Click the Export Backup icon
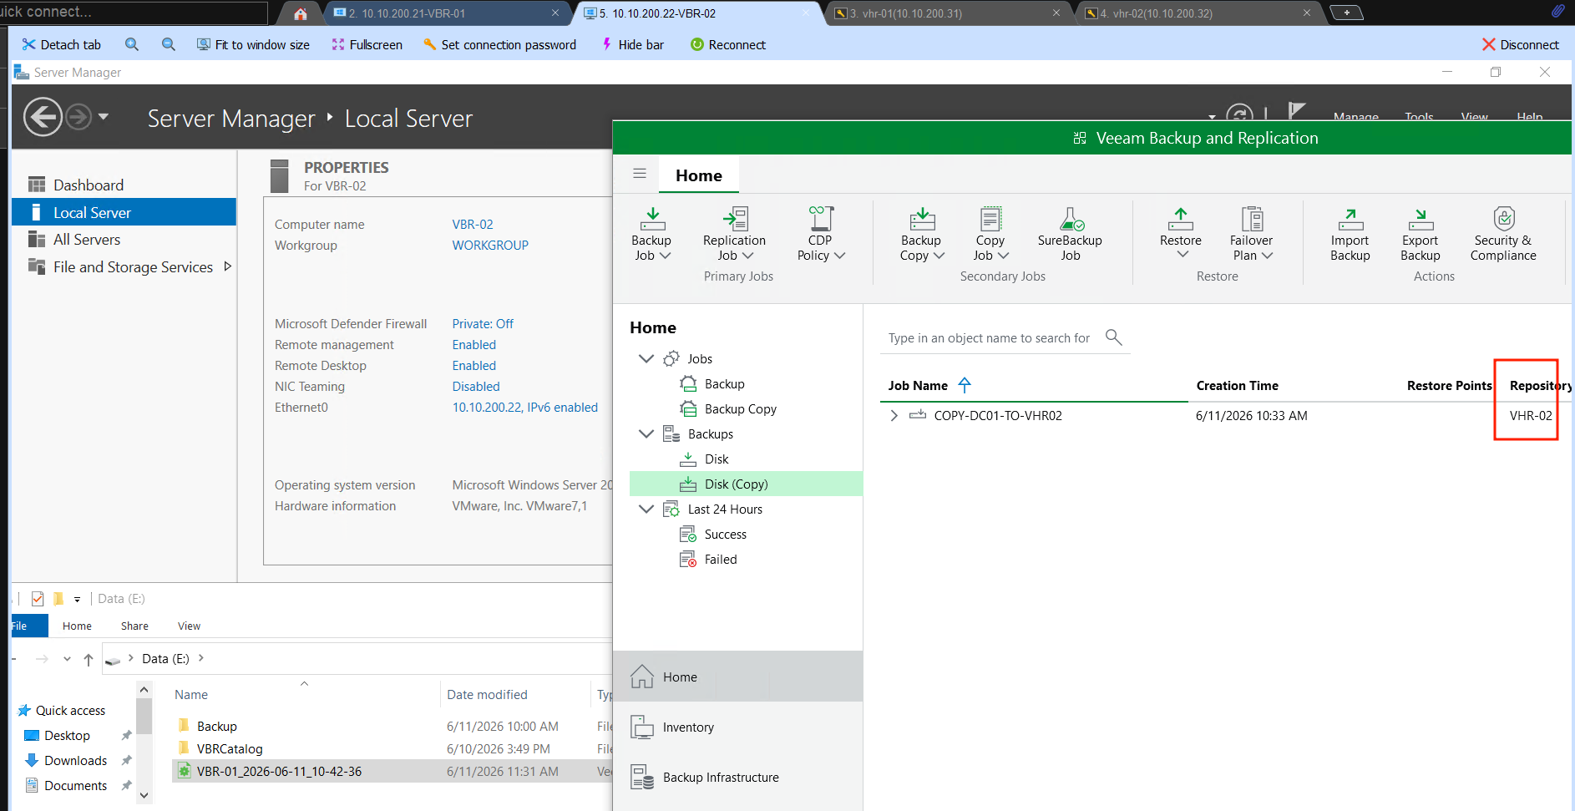Screen dimensions: 1575x811 point(1421,219)
